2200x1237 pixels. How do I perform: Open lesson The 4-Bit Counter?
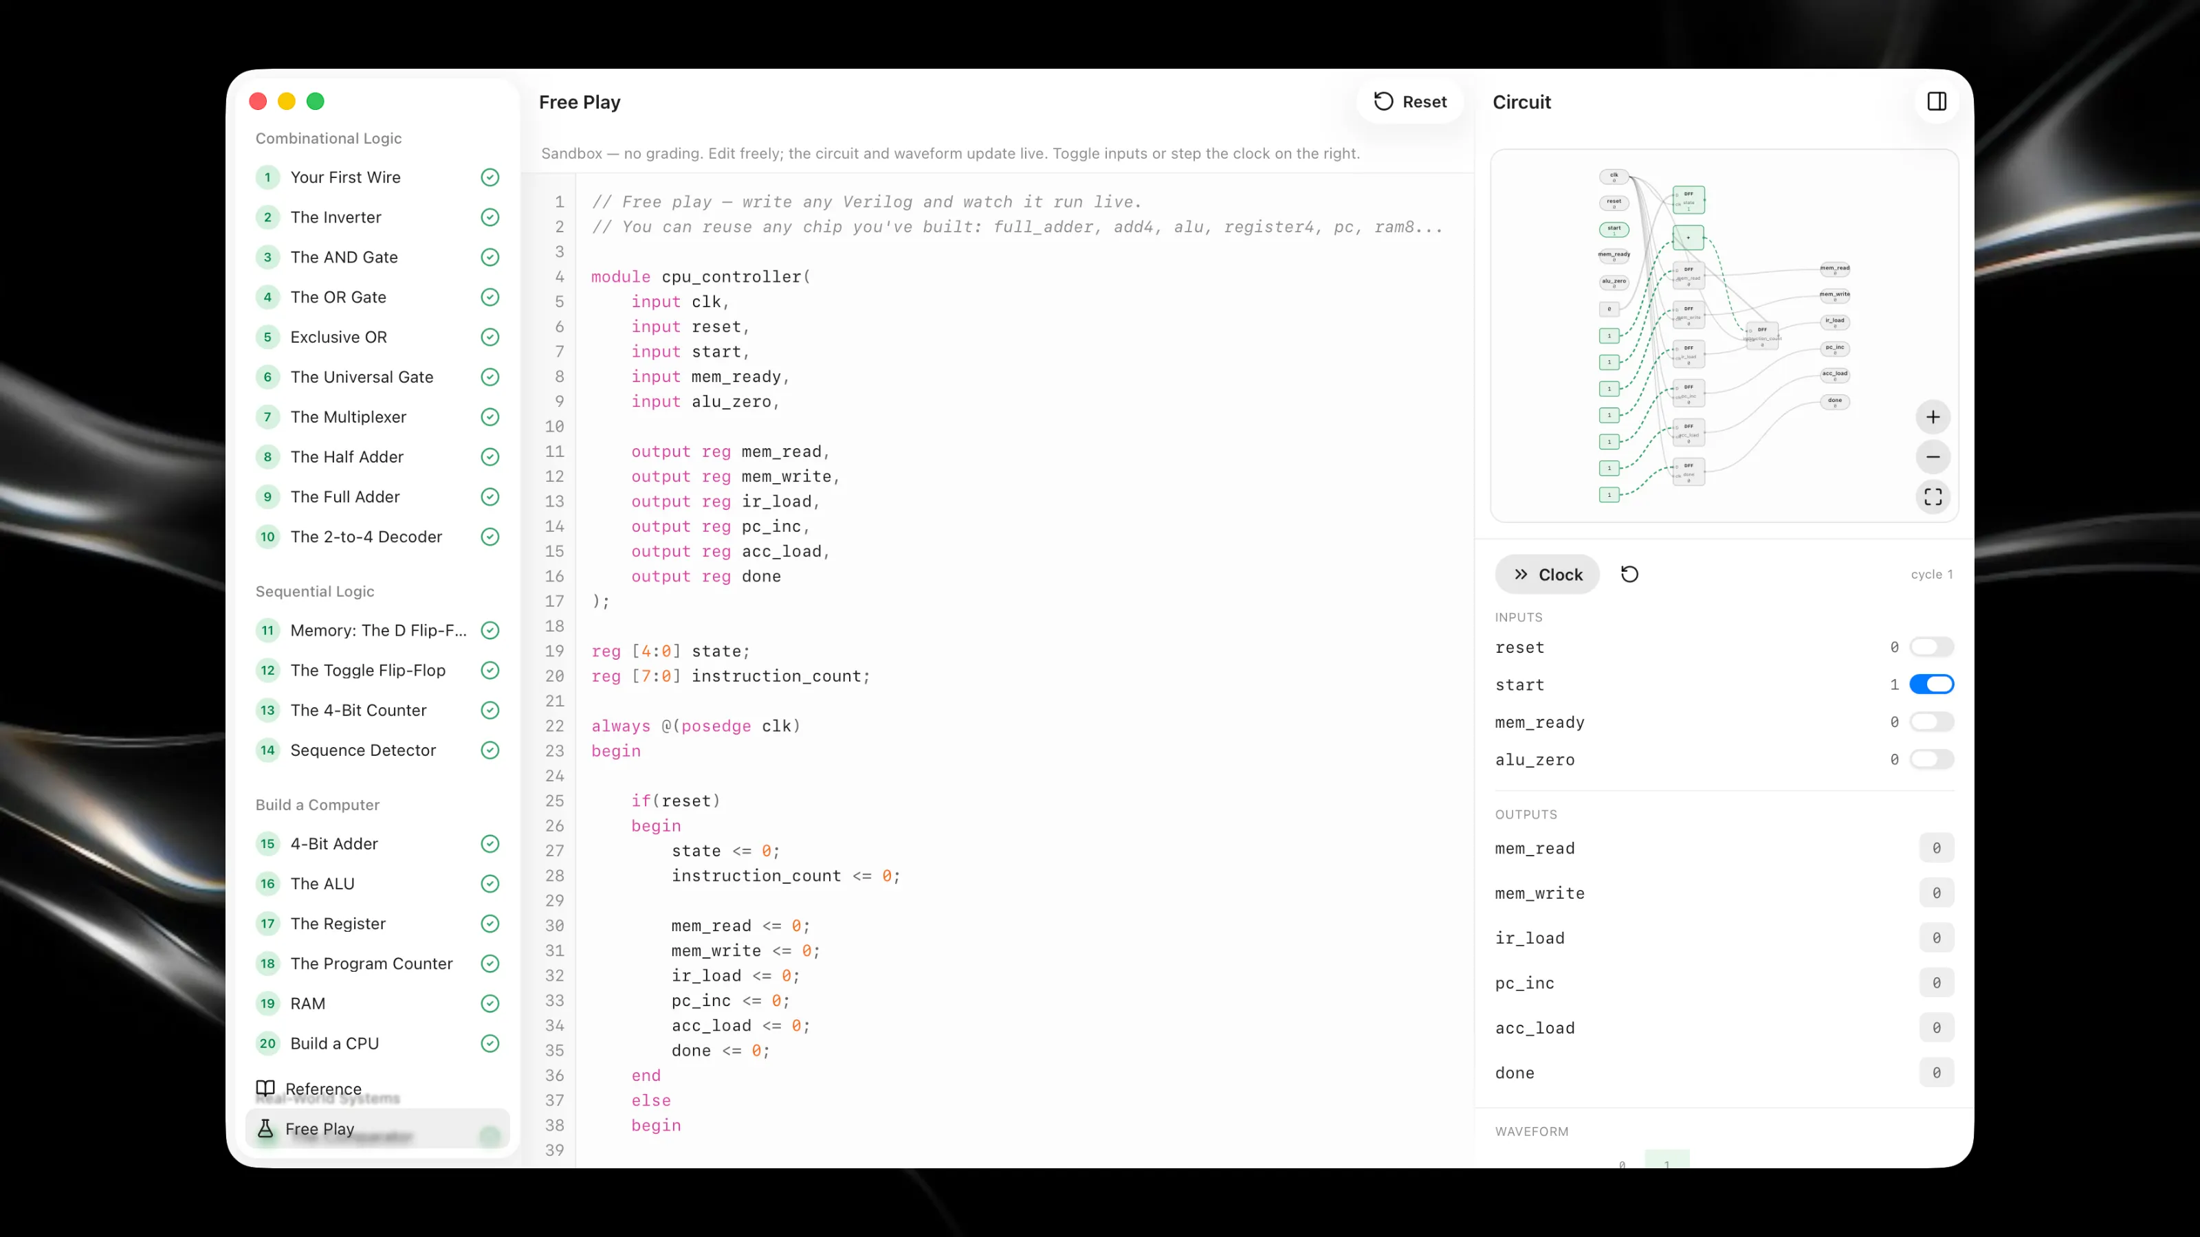click(377, 711)
